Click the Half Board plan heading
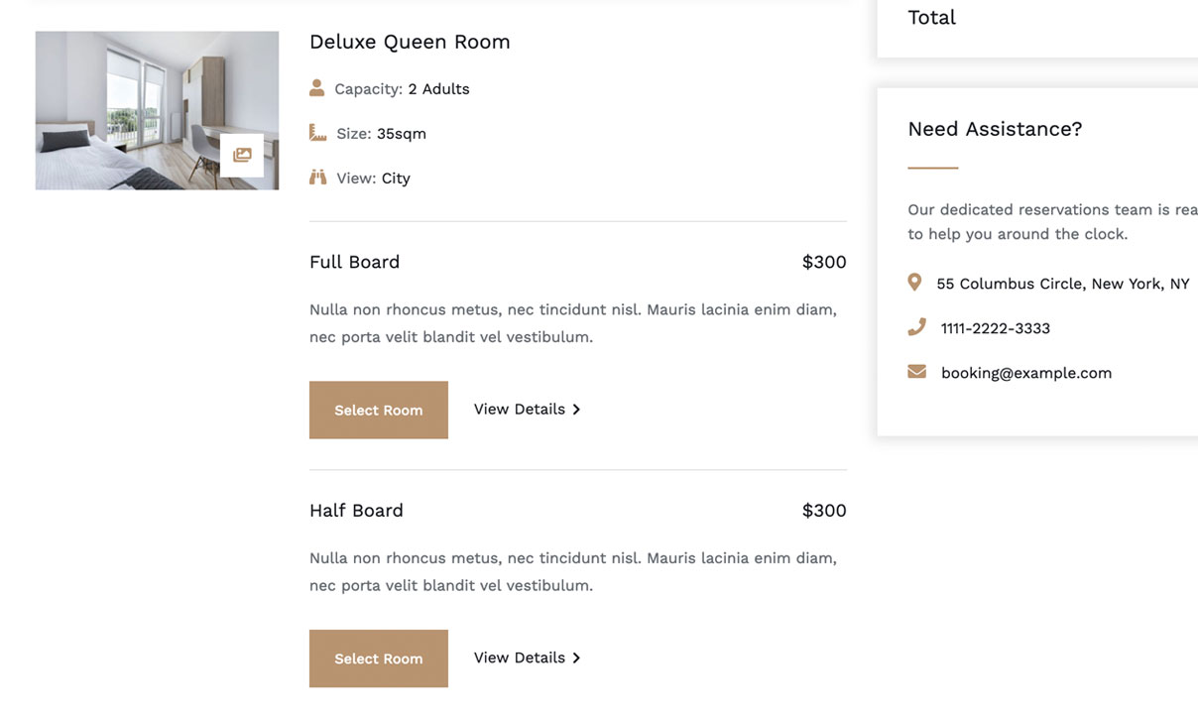 click(356, 511)
